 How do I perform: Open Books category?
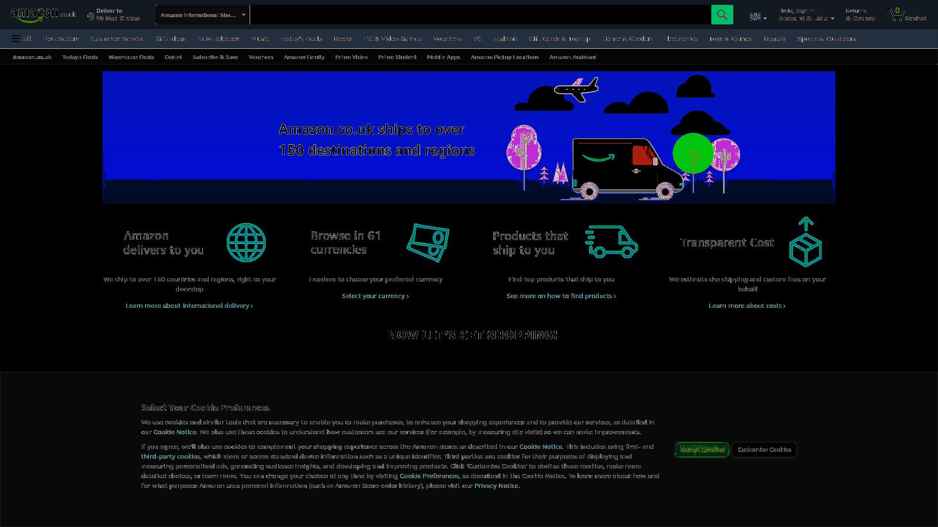(343, 39)
